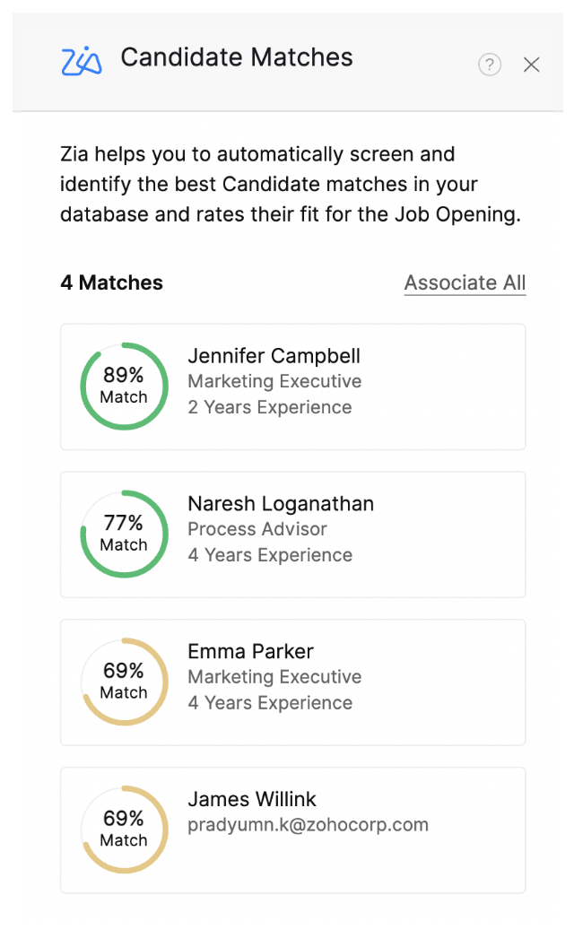Click James Willink's 69% match ring

124,830
